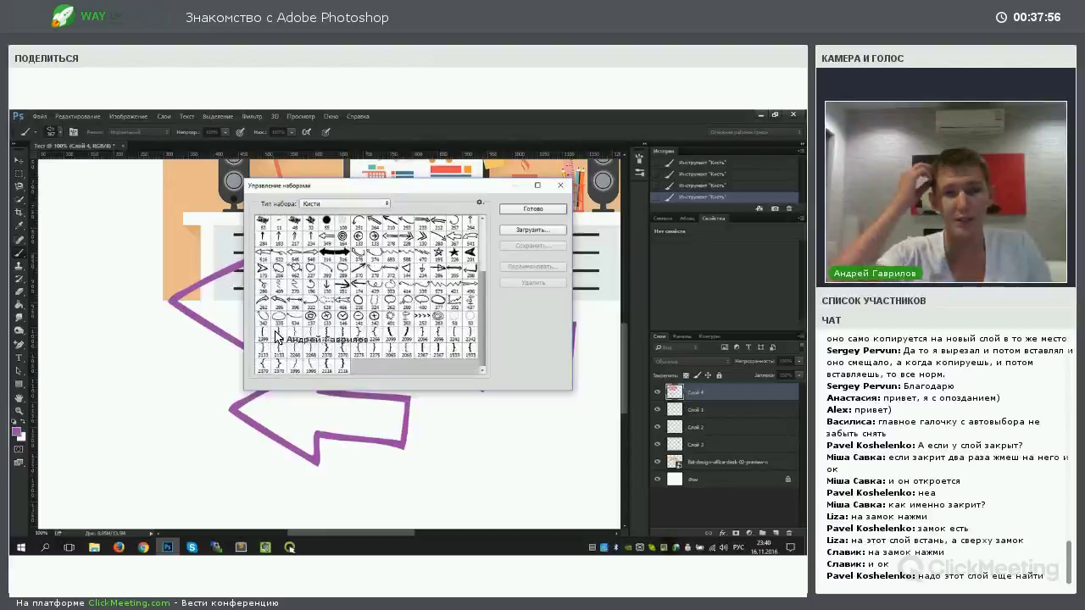Open Firefox from the taskbar

119,547
